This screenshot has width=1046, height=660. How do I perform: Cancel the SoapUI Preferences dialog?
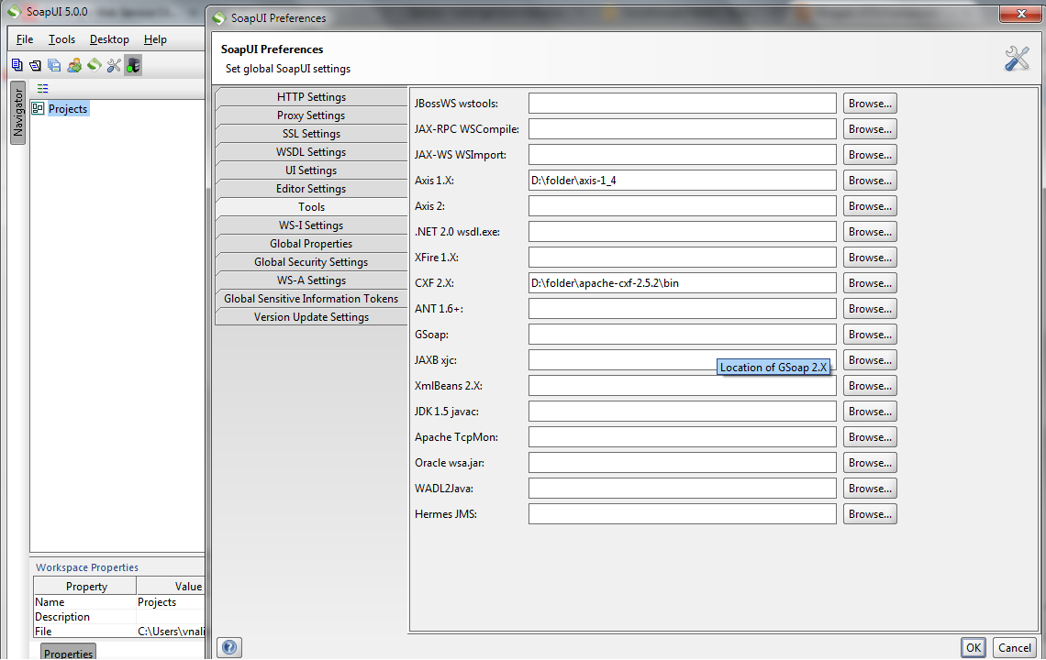coord(1014,647)
